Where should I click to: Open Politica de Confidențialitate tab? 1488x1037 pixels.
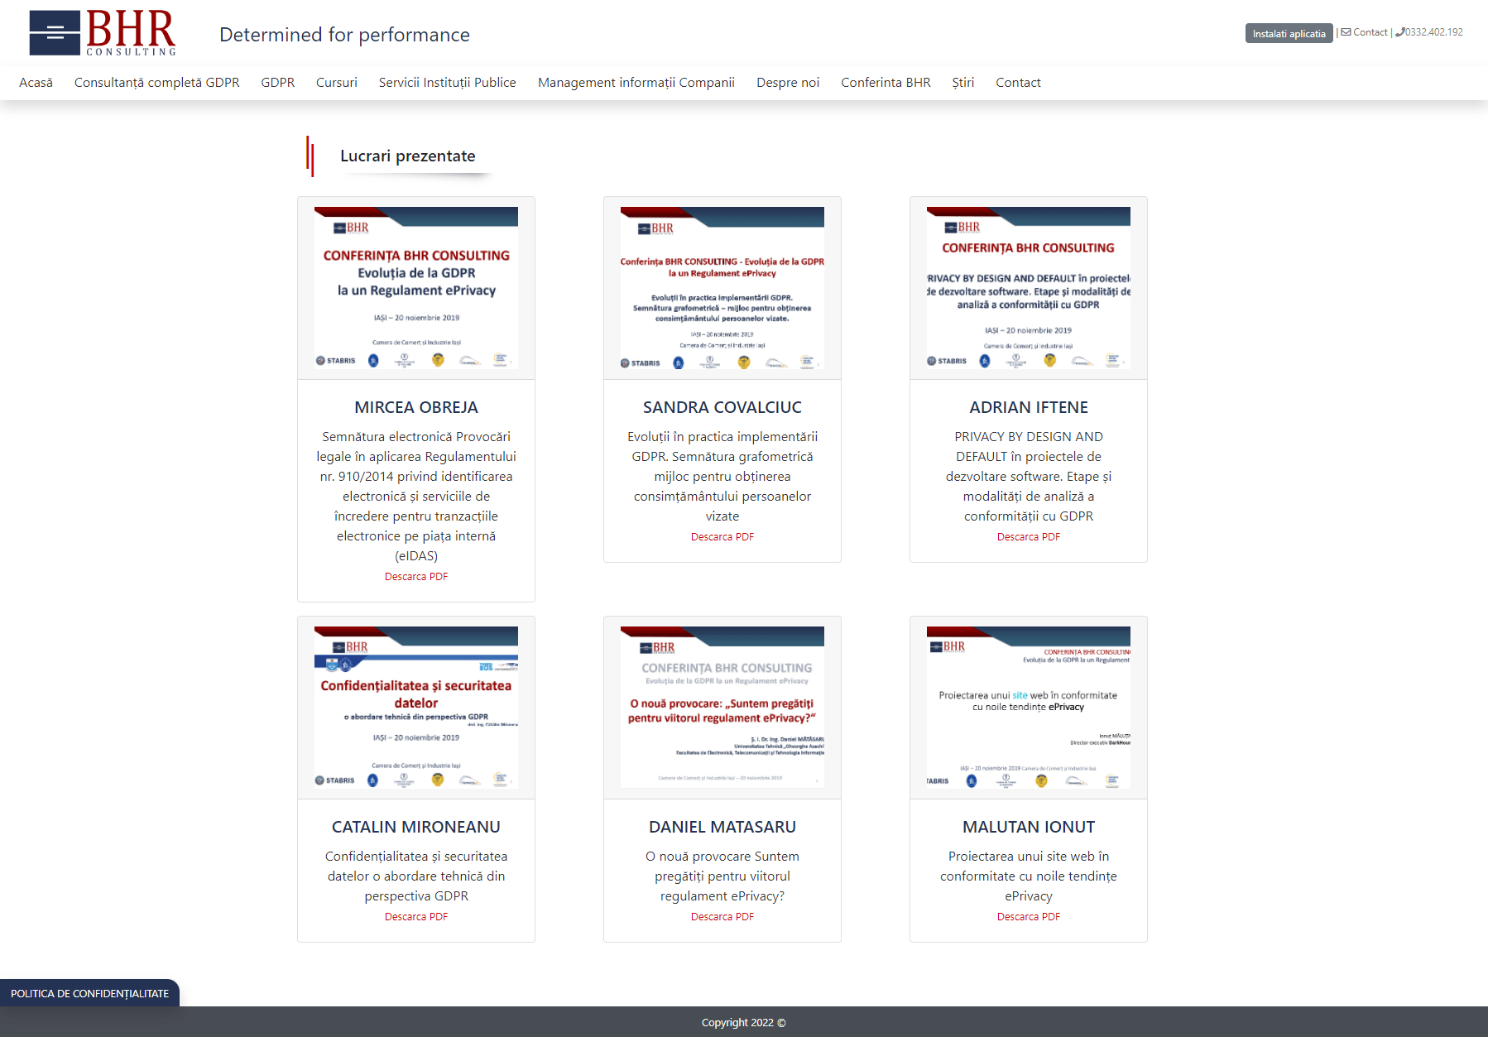(x=89, y=993)
